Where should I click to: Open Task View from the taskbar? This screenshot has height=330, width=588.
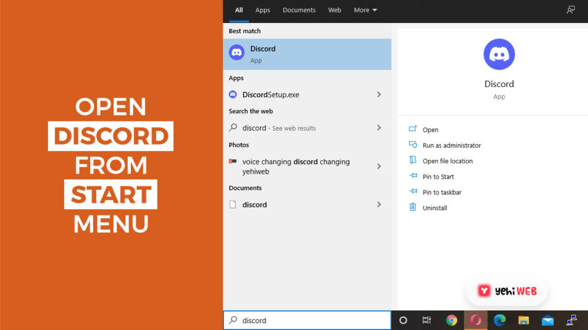pyautogui.click(x=427, y=320)
